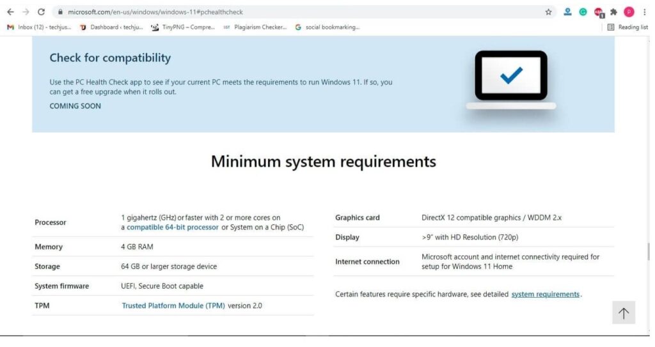The height and width of the screenshot is (347, 655).
Task: Open the detailed system requirements link
Action: coord(545,294)
